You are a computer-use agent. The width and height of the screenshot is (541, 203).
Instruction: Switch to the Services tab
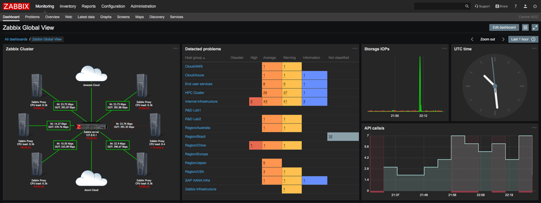(176, 17)
